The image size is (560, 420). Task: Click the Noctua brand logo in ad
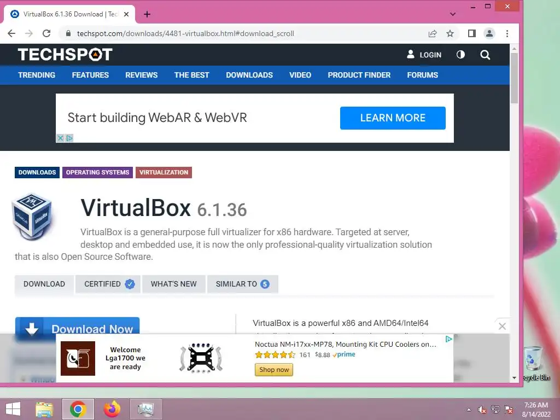click(78, 358)
